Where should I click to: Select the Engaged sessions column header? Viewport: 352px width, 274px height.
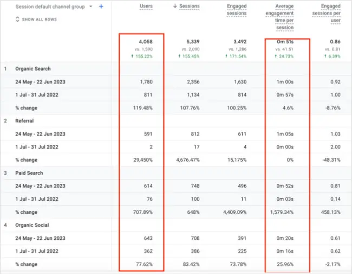point(237,10)
